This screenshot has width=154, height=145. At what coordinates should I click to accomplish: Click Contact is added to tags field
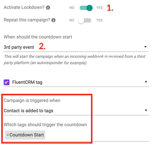pos(76,111)
